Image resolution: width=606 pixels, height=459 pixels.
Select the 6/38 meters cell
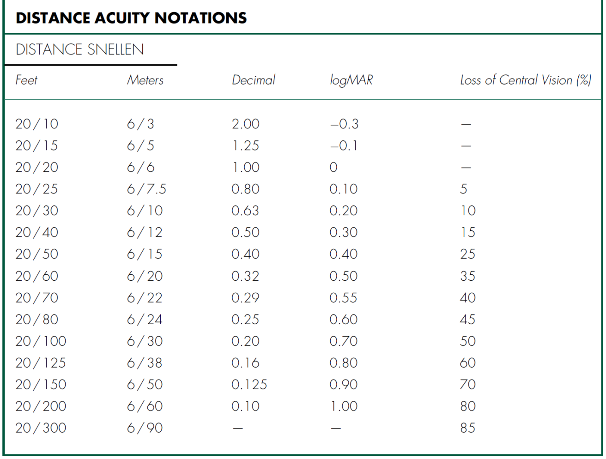[x=145, y=363]
